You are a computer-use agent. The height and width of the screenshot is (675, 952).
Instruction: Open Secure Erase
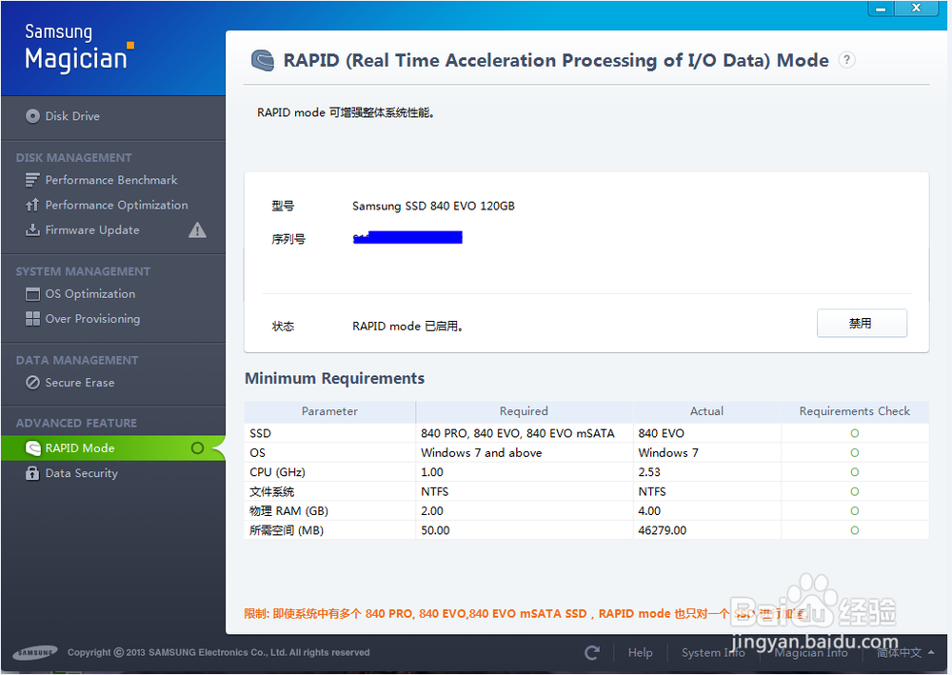click(80, 383)
